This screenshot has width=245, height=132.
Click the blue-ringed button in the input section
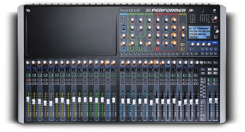[124, 49]
